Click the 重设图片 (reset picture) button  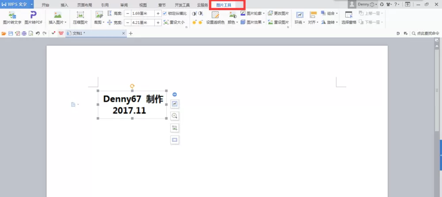coord(278,22)
